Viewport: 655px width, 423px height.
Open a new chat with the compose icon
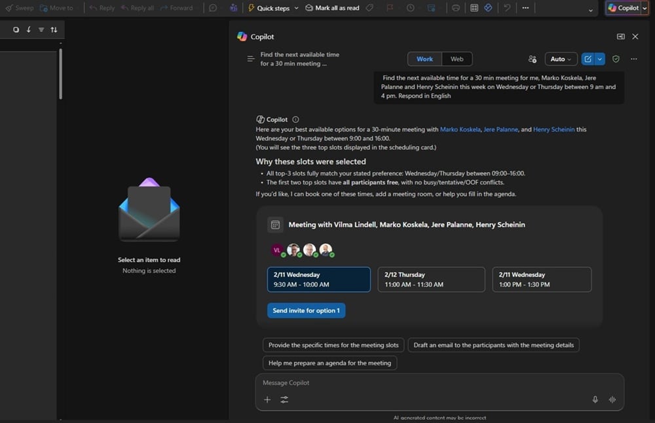click(588, 59)
